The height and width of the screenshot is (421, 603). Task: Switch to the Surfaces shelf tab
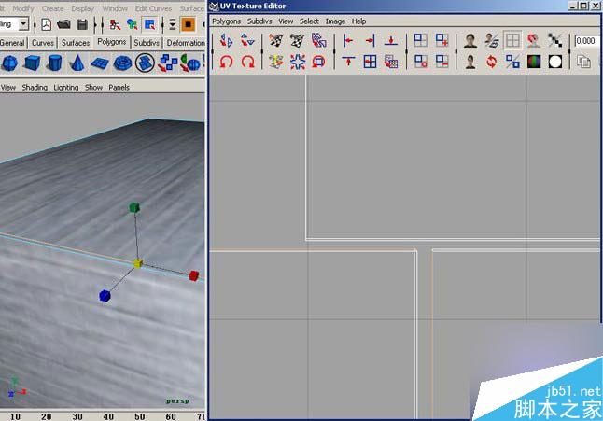pyautogui.click(x=76, y=43)
